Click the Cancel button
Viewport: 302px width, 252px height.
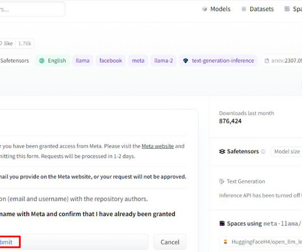[170, 242]
